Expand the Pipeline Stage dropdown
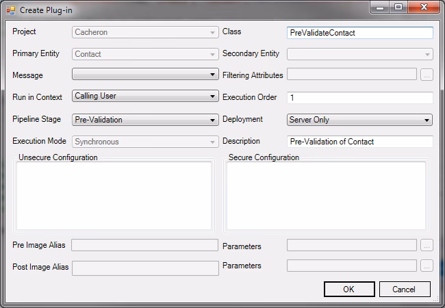 click(145, 120)
